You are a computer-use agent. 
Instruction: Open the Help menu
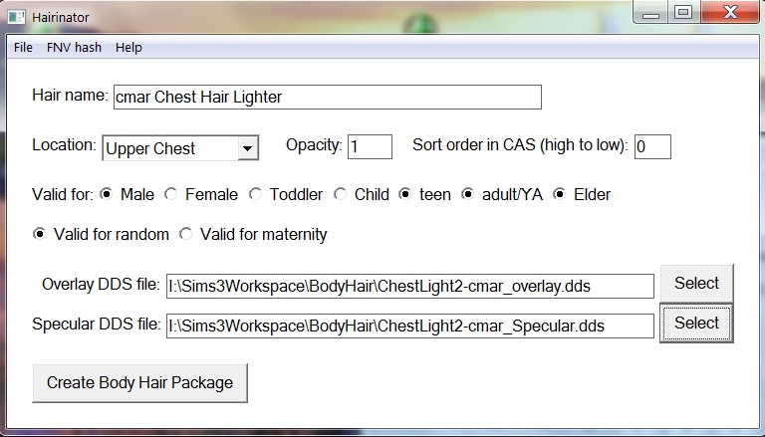128,48
